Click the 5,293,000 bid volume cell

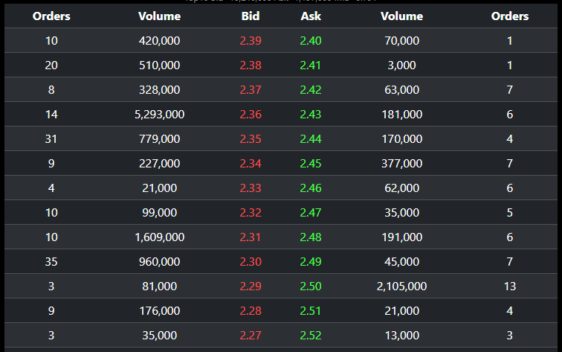[x=159, y=114]
